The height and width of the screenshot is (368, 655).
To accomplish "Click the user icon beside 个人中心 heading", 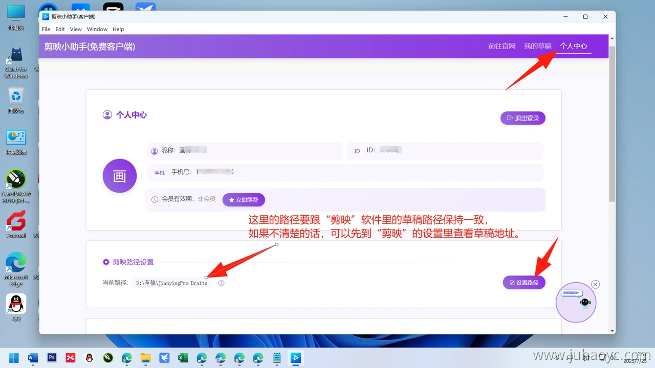I will tap(107, 115).
